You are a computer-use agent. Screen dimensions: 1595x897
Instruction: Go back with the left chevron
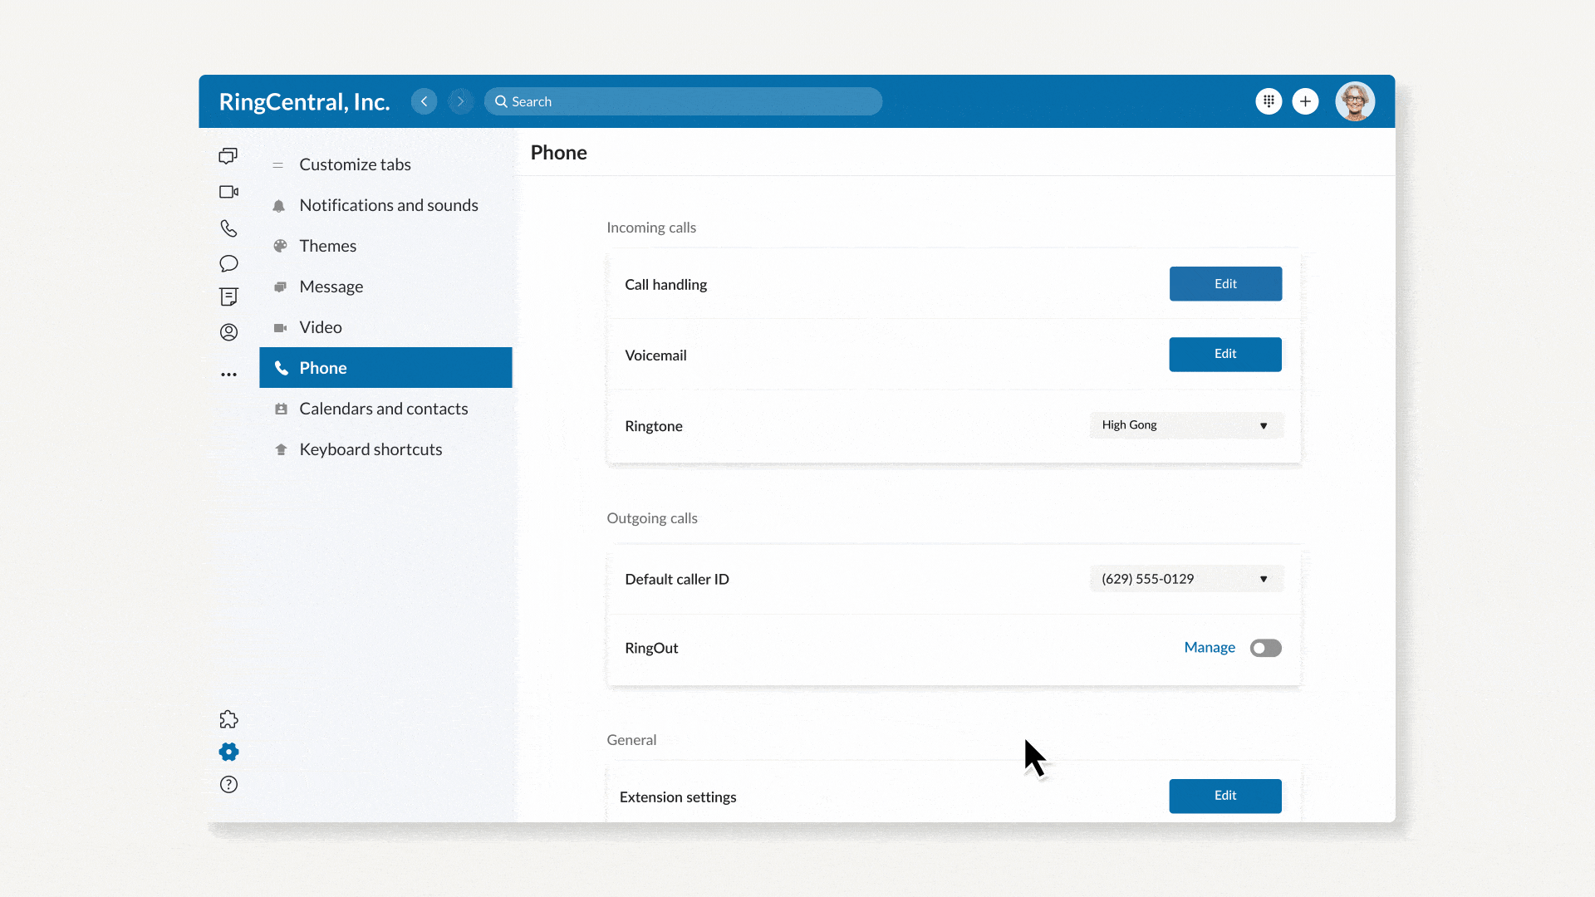424,101
